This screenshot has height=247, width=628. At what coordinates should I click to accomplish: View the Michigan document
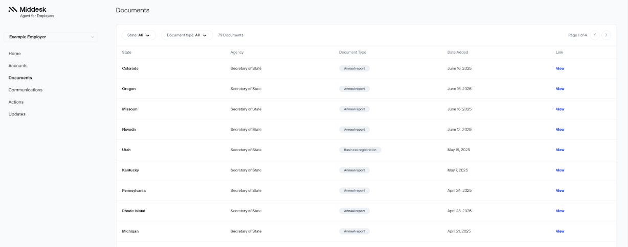coord(560,231)
